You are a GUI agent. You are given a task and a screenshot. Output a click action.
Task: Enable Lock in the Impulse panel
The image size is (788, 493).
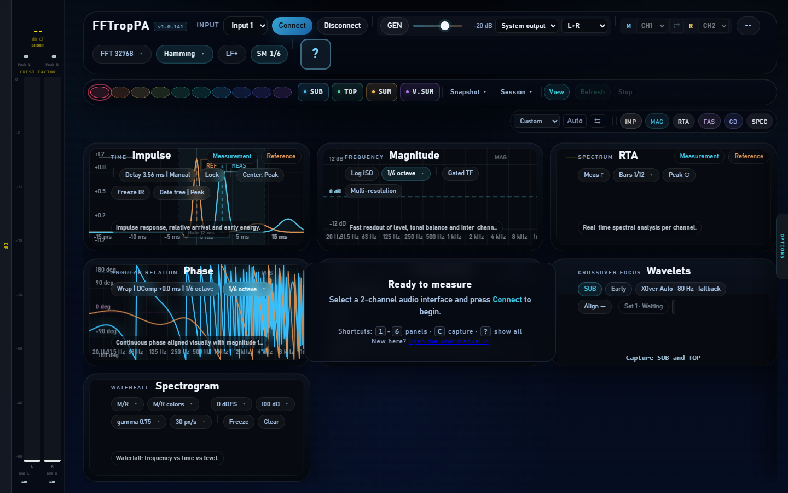tap(212, 175)
